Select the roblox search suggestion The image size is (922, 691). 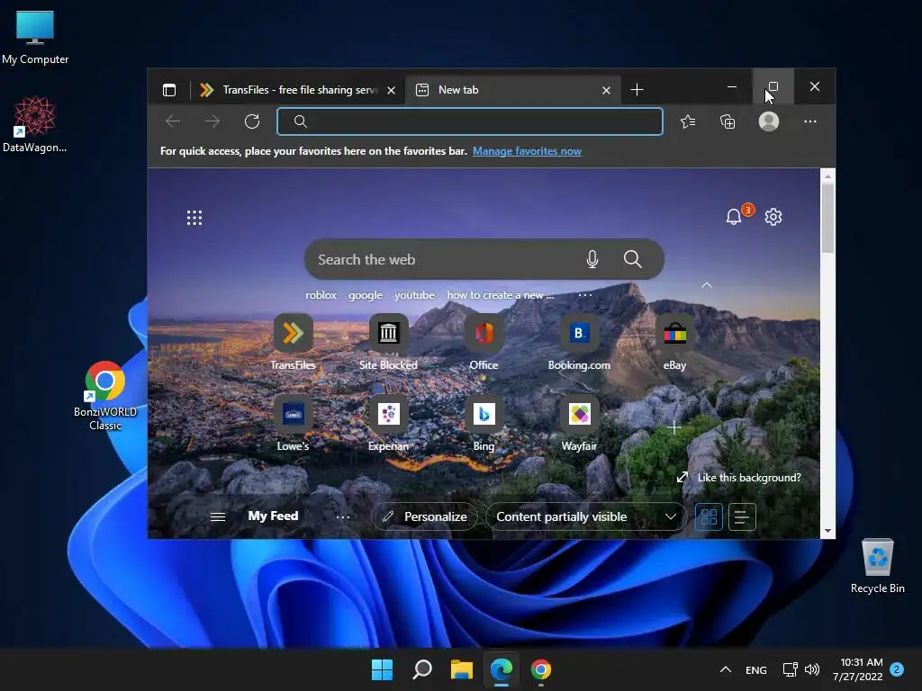point(321,295)
